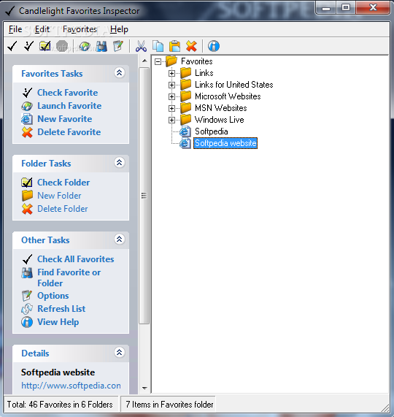Click the Copy toolbar icon
This screenshot has height=417, width=394.
[158, 46]
